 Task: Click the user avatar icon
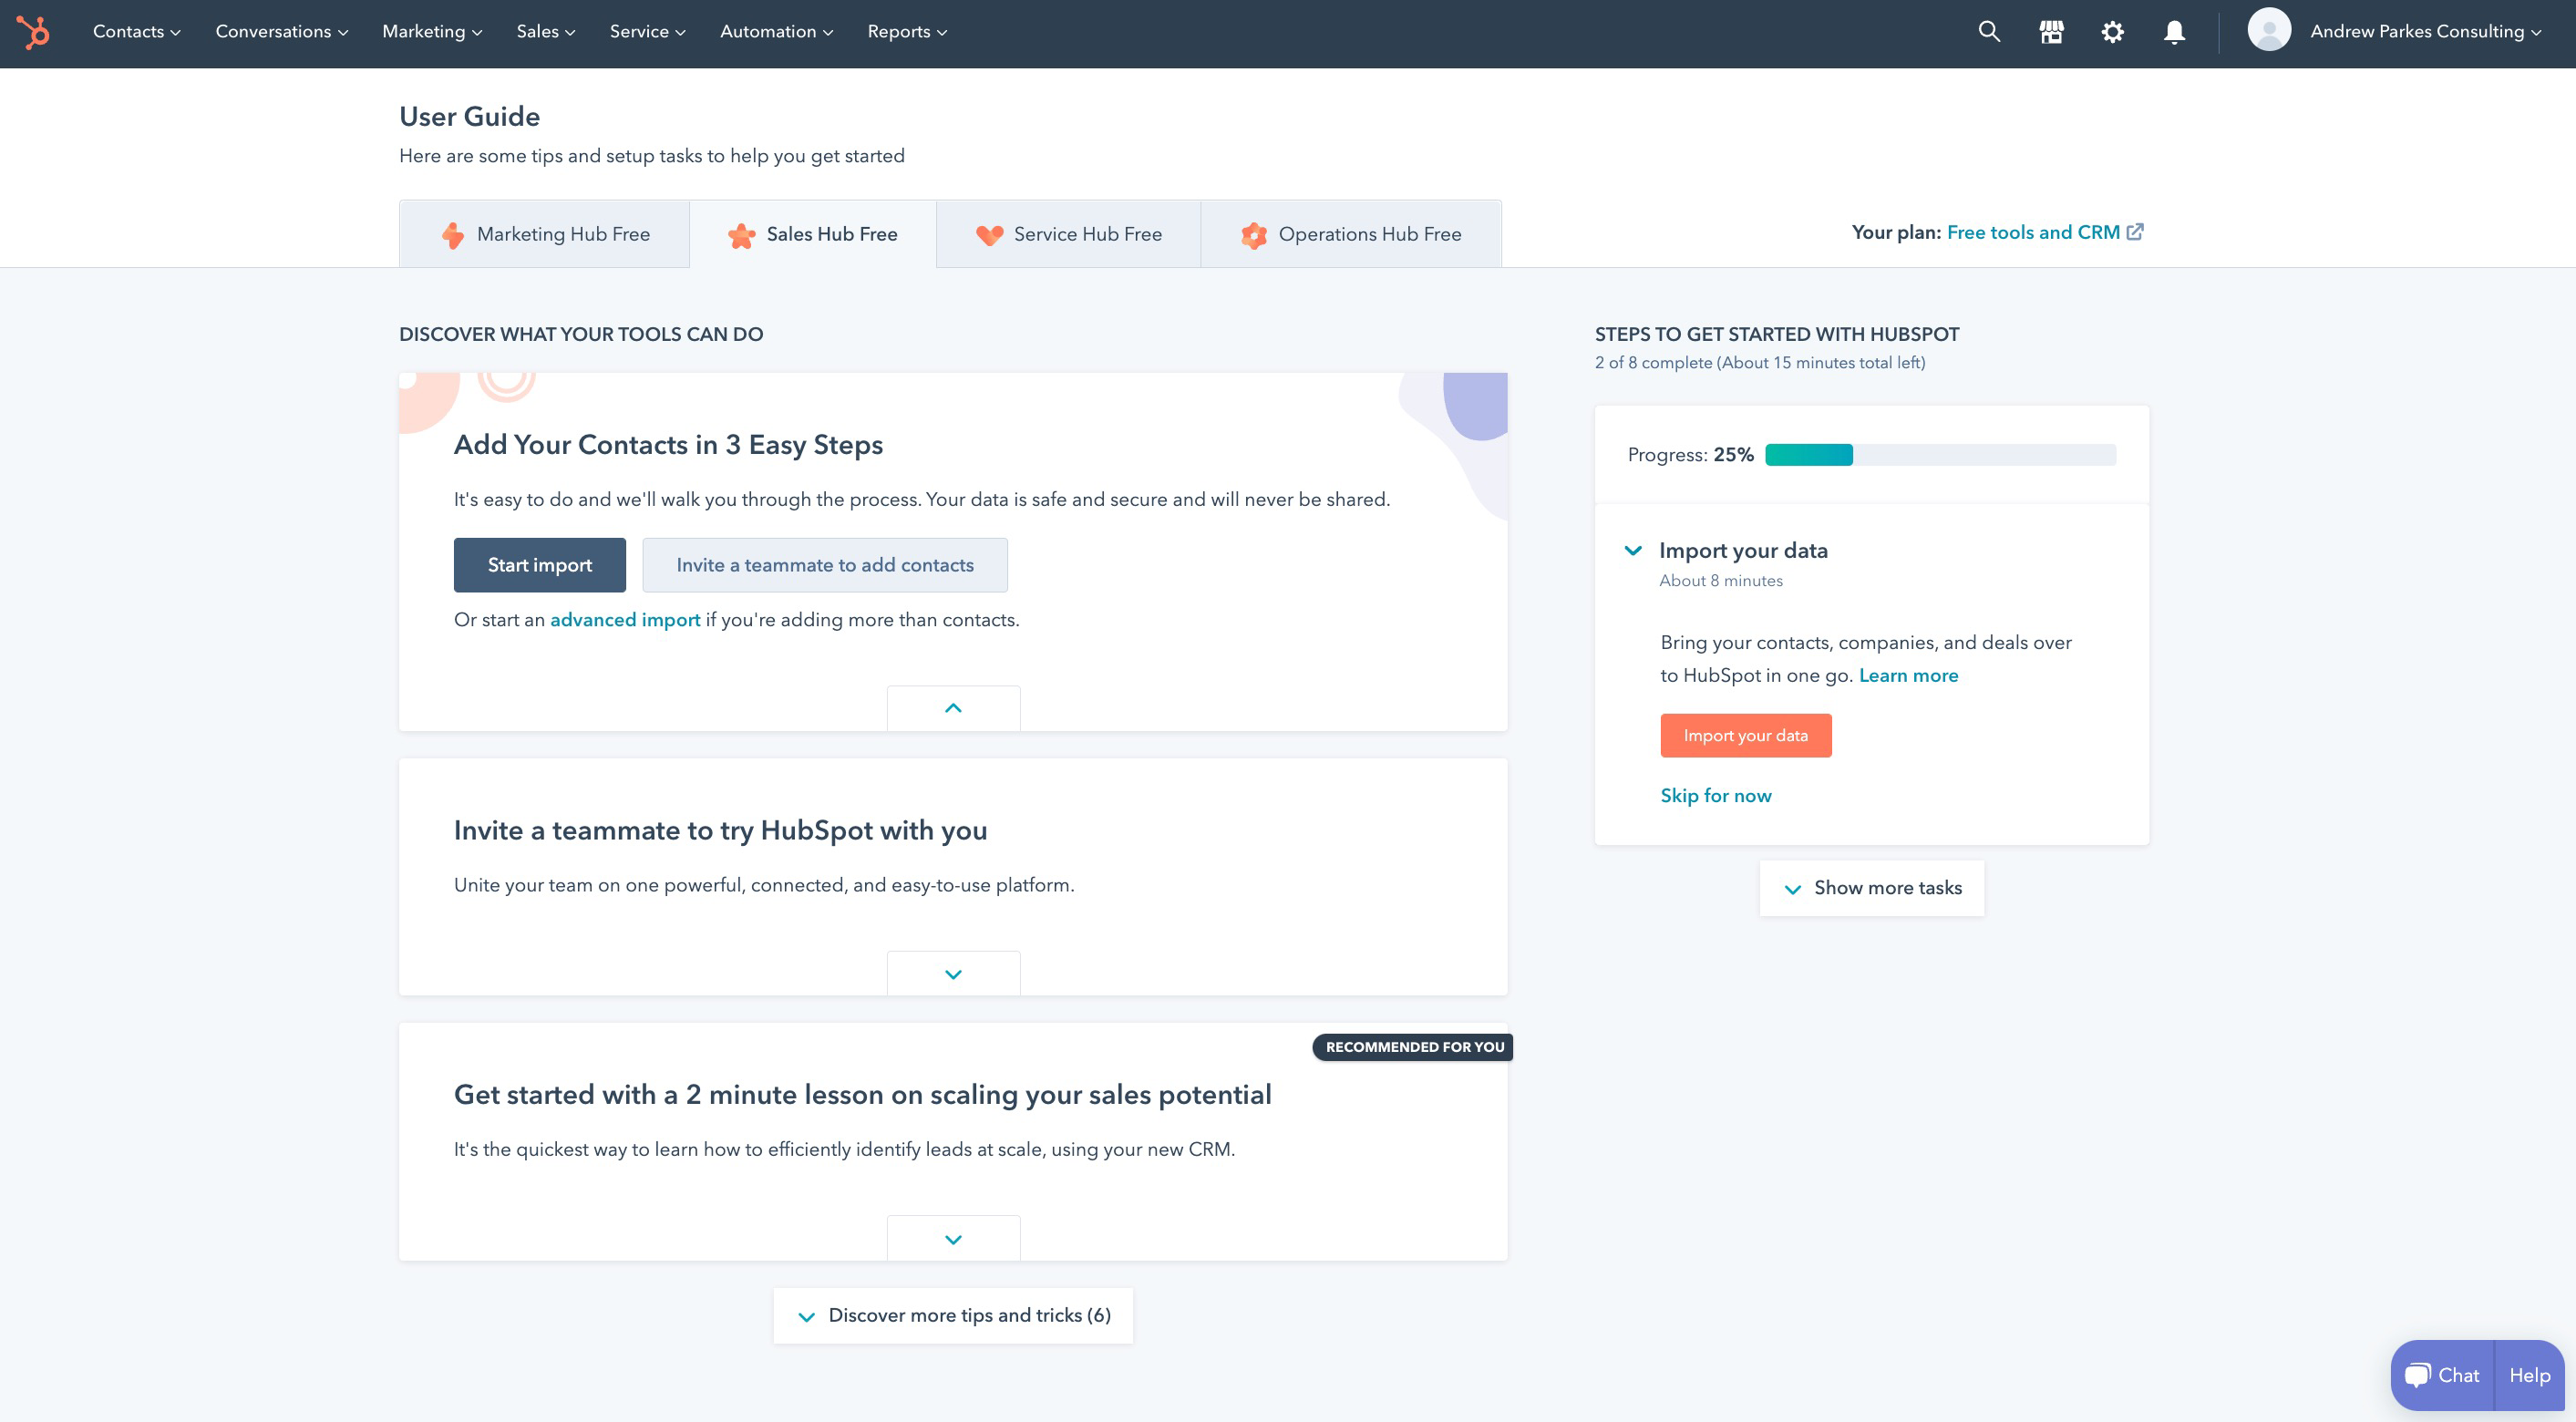tap(2269, 30)
